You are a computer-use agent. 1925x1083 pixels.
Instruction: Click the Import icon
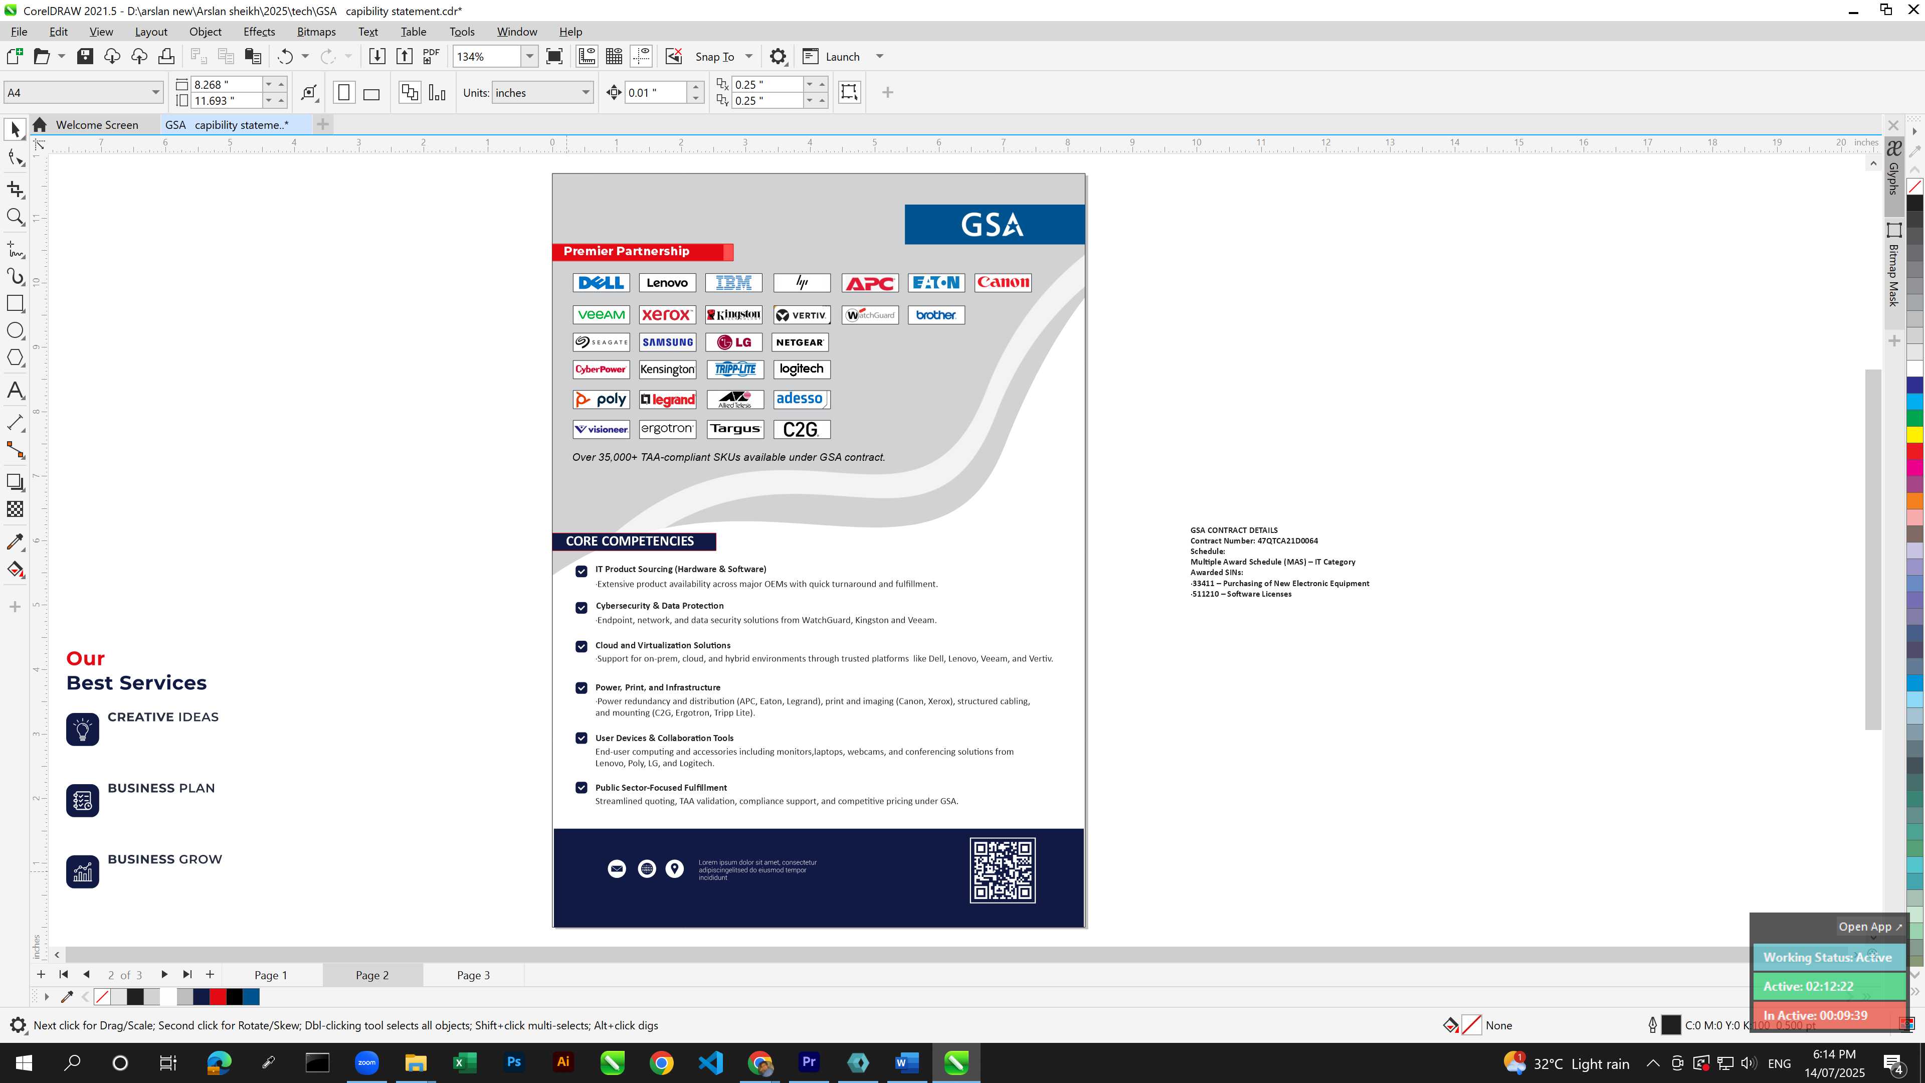[377, 56]
